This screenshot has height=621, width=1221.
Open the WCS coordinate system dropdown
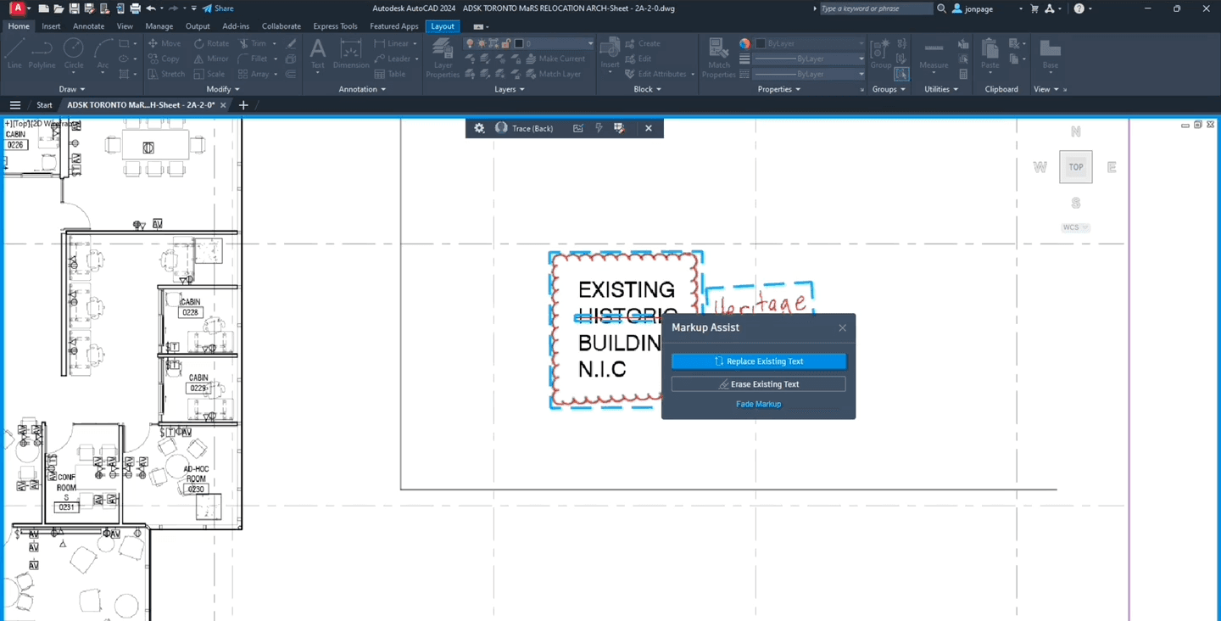[x=1075, y=227]
